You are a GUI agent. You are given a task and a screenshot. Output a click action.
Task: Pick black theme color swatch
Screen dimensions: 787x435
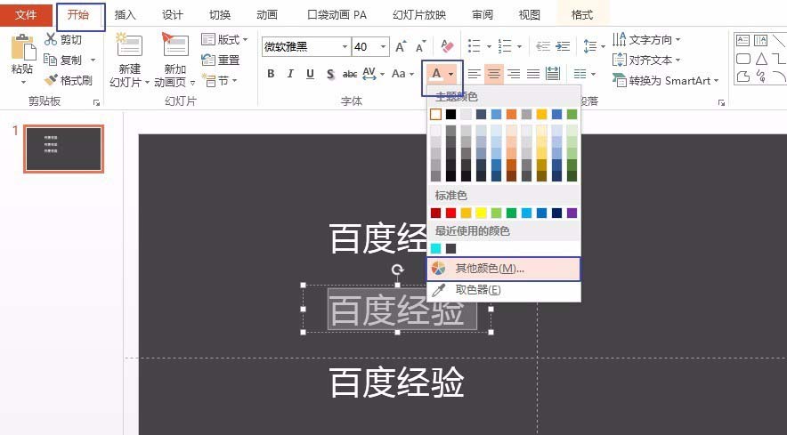(x=450, y=115)
